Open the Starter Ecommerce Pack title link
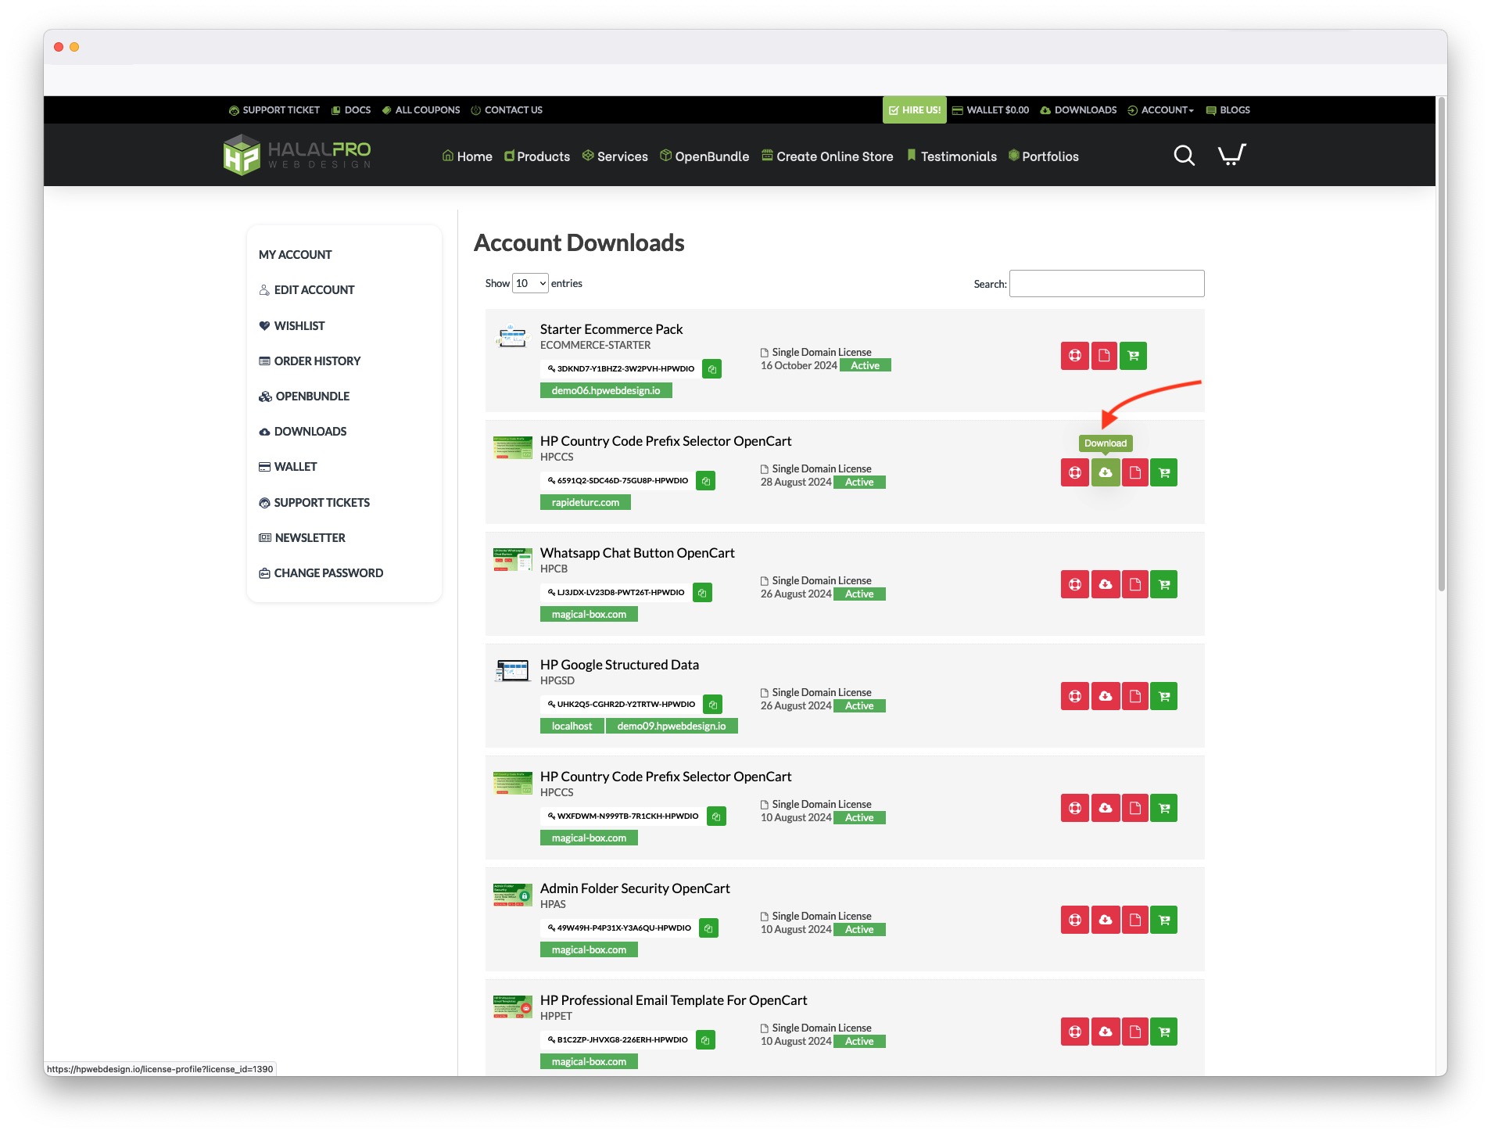Image resolution: width=1491 pixels, height=1134 pixels. pos(611,329)
